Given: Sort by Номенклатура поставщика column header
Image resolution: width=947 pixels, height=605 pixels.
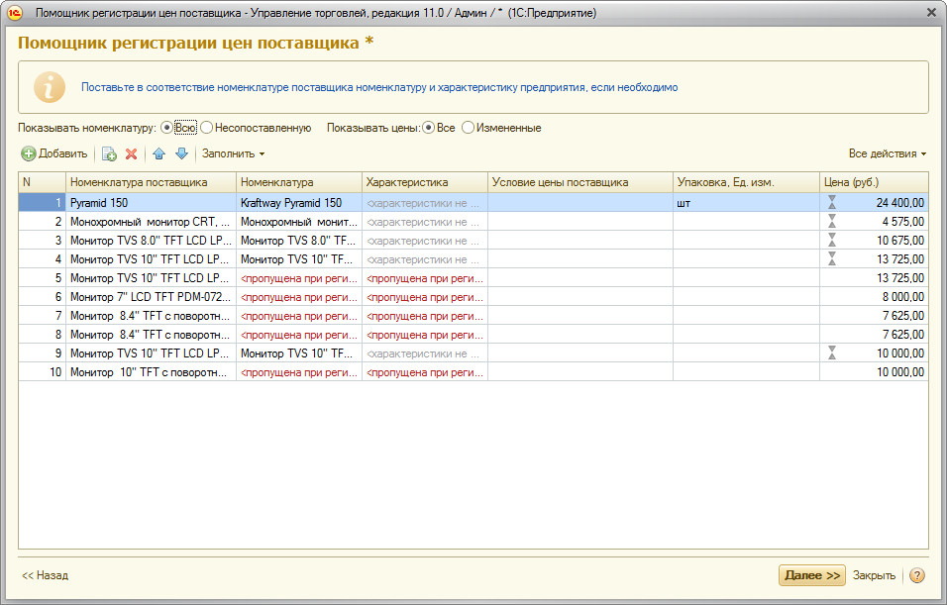Looking at the screenshot, I should click(151, 182).
